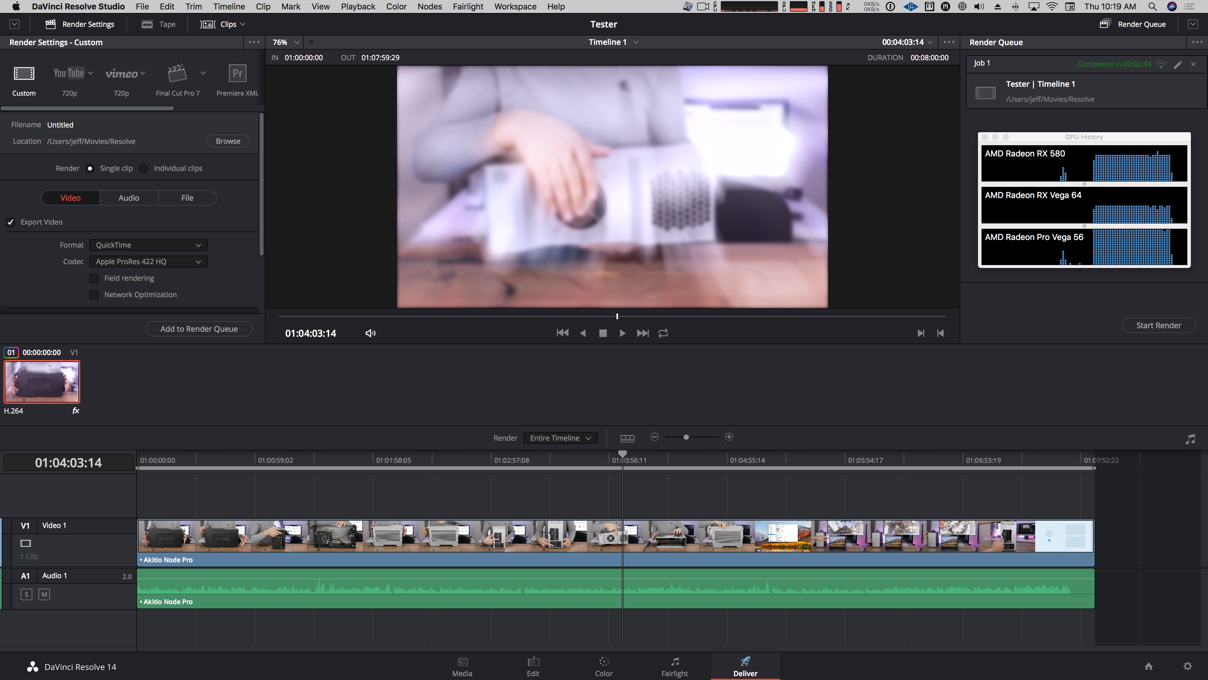Open the Fairlight menu in menu bar
Image resolution: width=1208 pixels, height=680 pixels.
point(467,6)
